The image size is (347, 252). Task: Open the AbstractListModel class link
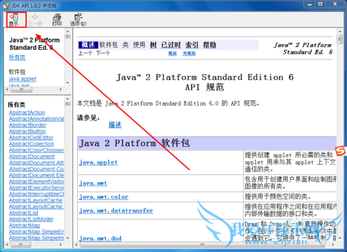(31, 219)
